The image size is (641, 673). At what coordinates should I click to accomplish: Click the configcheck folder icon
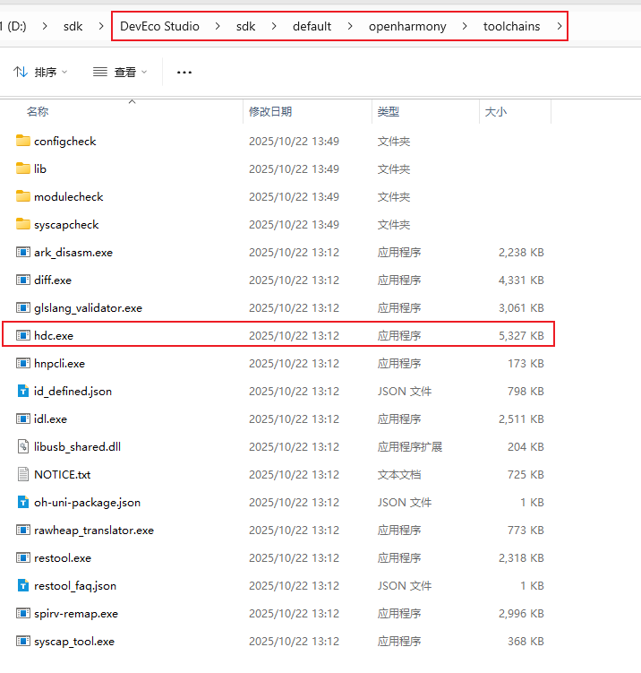(23, 141)
